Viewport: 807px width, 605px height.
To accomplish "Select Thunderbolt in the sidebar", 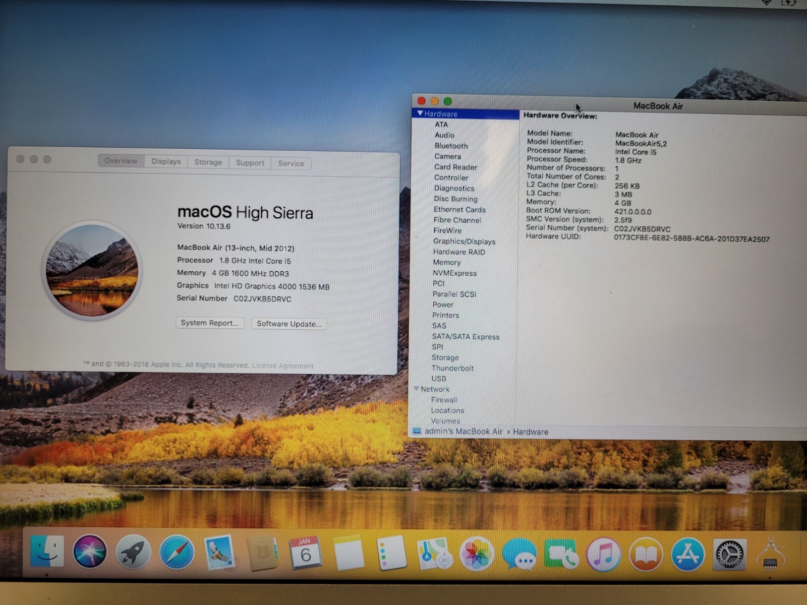I will coord(452,368).
